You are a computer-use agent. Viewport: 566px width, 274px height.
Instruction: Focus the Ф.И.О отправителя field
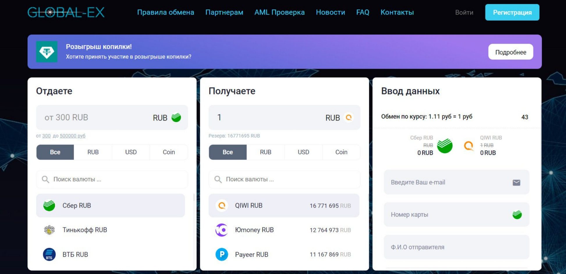[x=456, y=247]
